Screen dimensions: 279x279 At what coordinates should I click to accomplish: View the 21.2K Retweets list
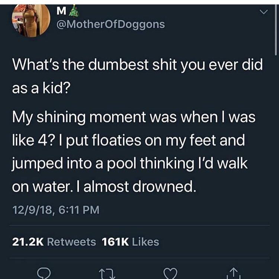tap(54, 242)
